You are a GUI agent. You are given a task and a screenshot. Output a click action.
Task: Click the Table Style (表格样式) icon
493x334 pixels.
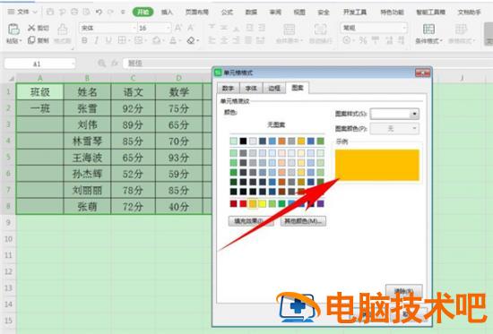[x=461, y=30]
